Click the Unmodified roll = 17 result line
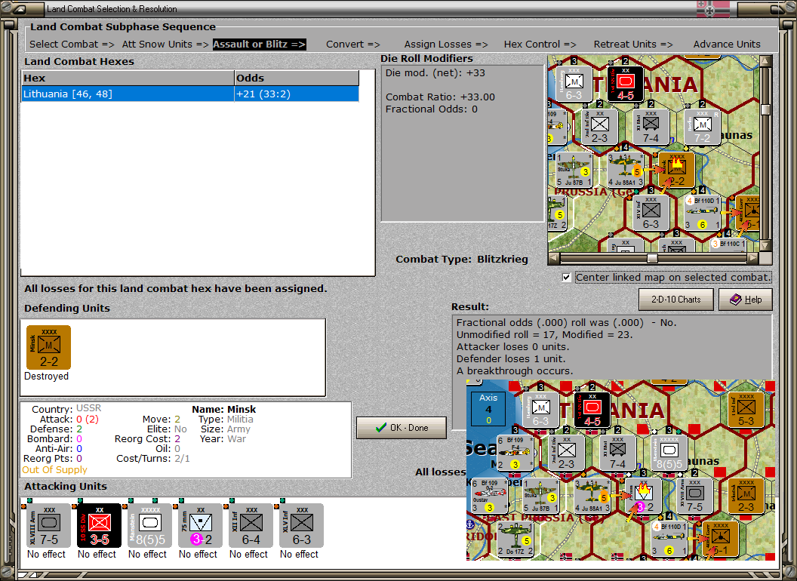This screenshot has height=581, width=797. [x=544, y=334]
